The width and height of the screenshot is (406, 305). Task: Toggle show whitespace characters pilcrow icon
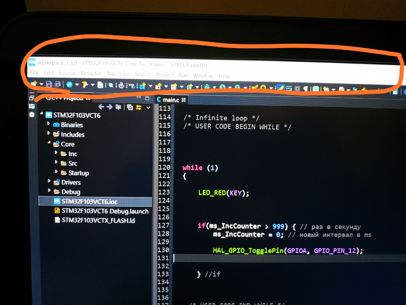pos(305,89)
